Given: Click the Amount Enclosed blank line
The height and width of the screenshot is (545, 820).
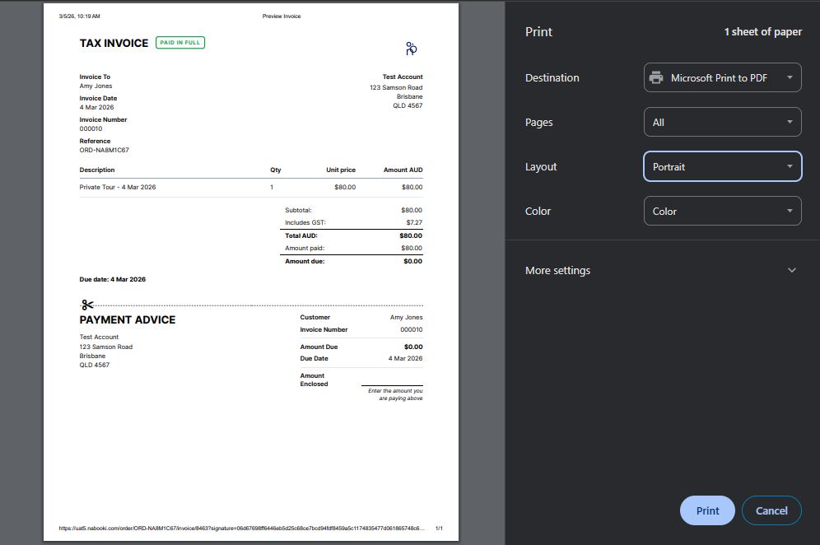Looking at the screenshot, I should pyautogui.click(x=392, y=383).
